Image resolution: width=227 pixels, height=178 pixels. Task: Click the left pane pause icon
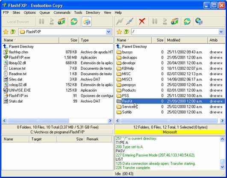click(x=41, y=21)
